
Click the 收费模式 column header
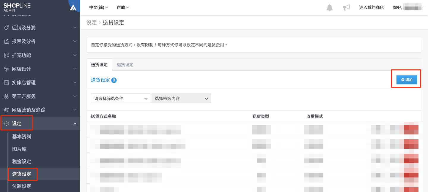tap(315, 116)
